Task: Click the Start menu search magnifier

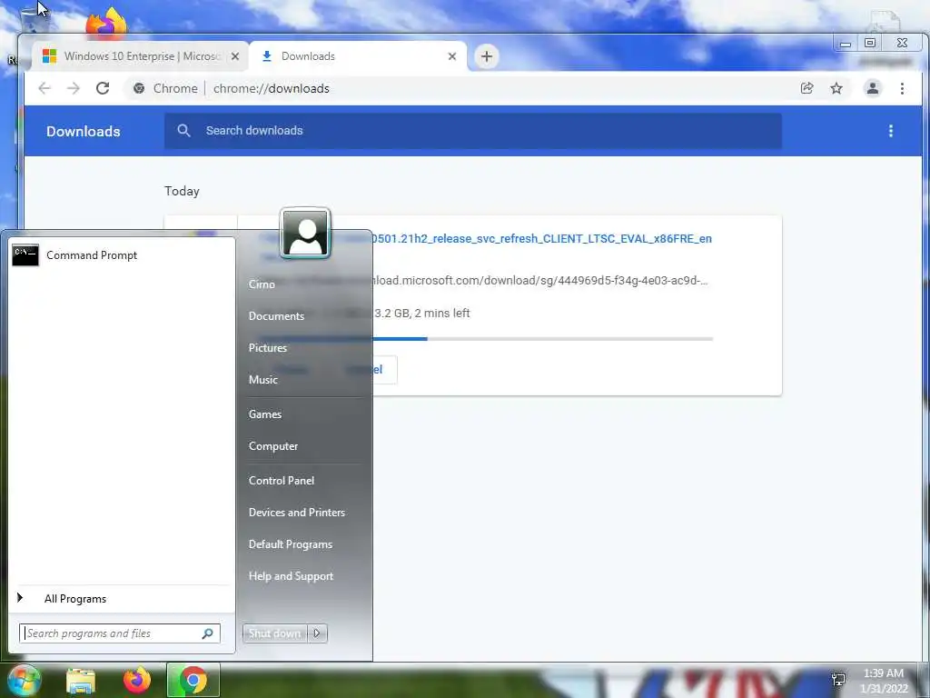Action: click(208, 633)
